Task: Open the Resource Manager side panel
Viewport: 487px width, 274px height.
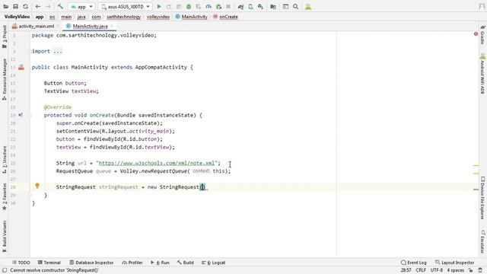Action: coord(5,79)
